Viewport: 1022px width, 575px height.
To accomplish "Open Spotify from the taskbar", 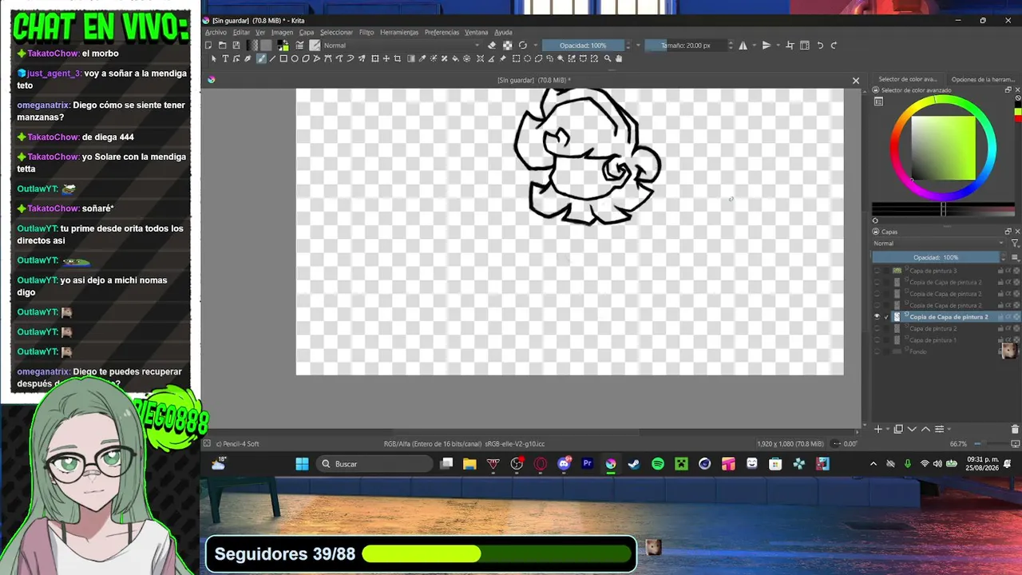I will (658, 464).
